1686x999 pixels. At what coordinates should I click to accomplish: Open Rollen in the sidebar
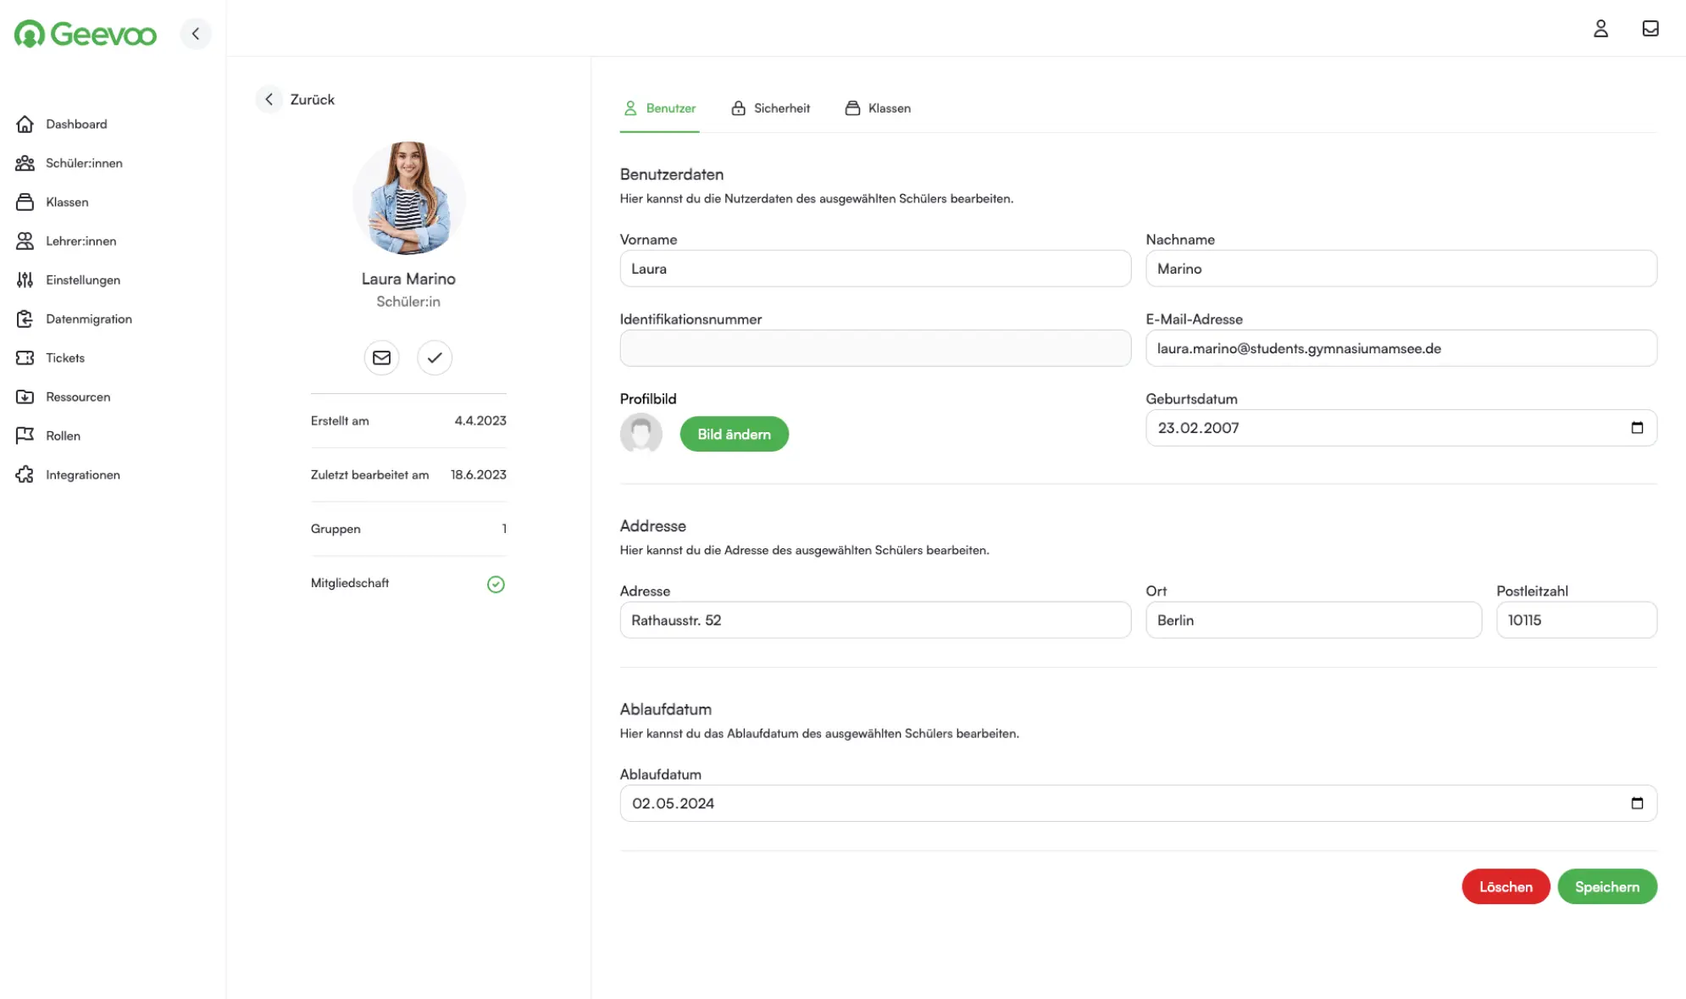pos(63,436)
